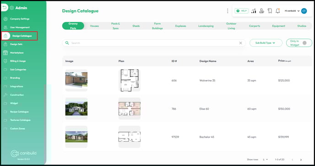Click the $125,000 price cell
This screenshot has width=315, height=166.
284,81
